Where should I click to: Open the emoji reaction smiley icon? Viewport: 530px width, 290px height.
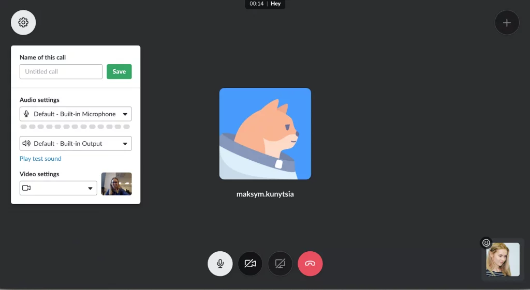point(486,243)
